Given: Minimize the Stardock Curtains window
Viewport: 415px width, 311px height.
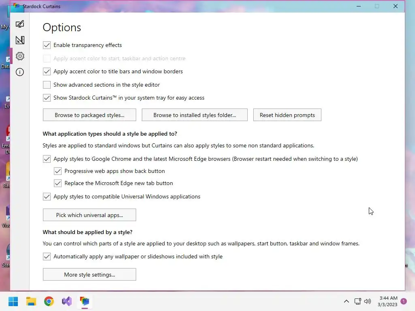Looking at the screenshot, I should point(359,6).
